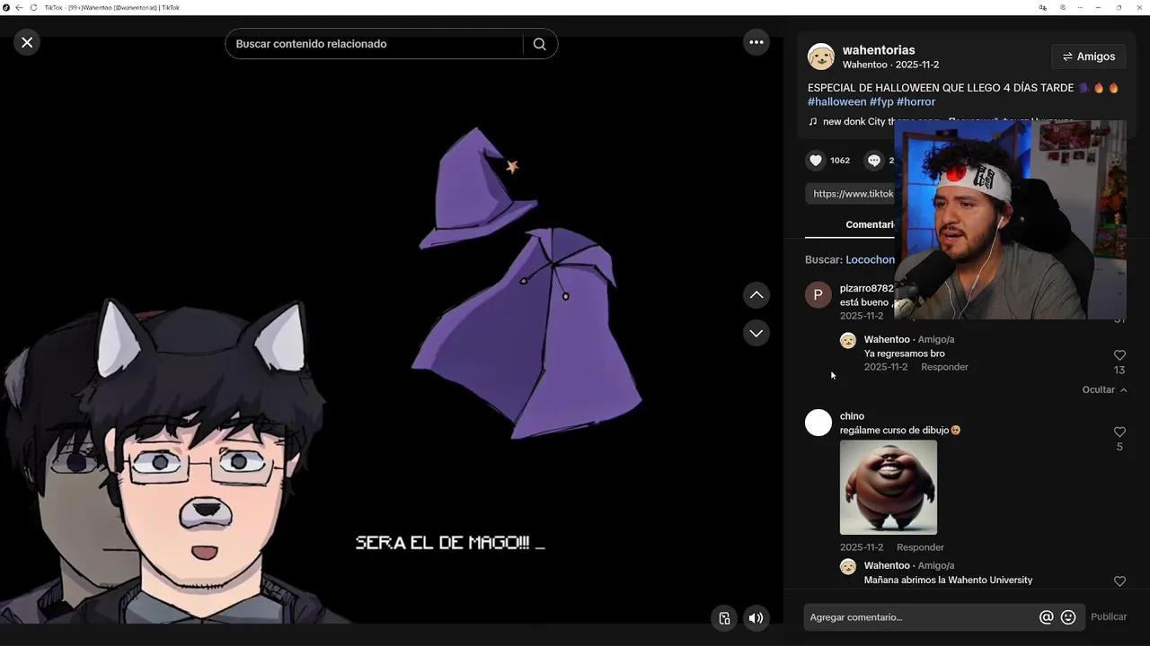
Task: Click the TikTok favicon in the title bar
Action: click(6, 7)
